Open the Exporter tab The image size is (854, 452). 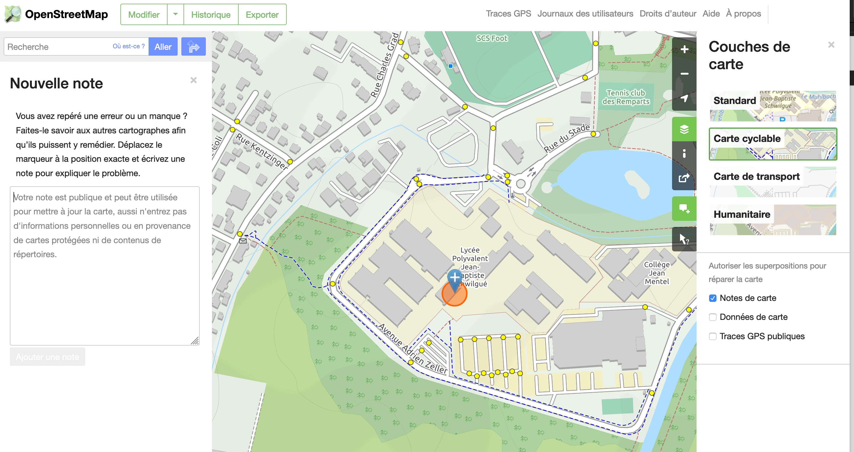(262, 14)
